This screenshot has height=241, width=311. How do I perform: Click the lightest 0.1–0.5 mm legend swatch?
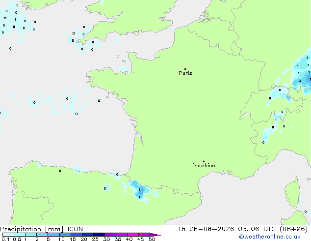8,235
